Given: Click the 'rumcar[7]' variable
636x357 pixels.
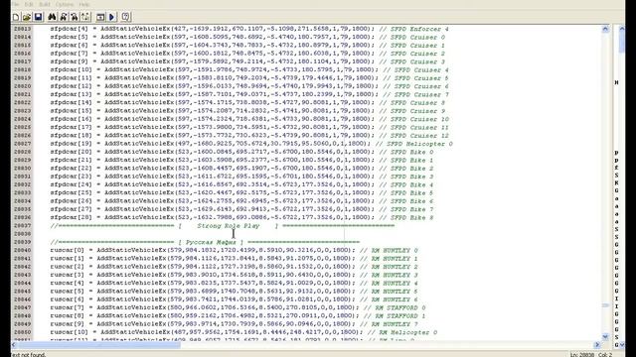Looking at the screenshot, I should tap(67, 307).
